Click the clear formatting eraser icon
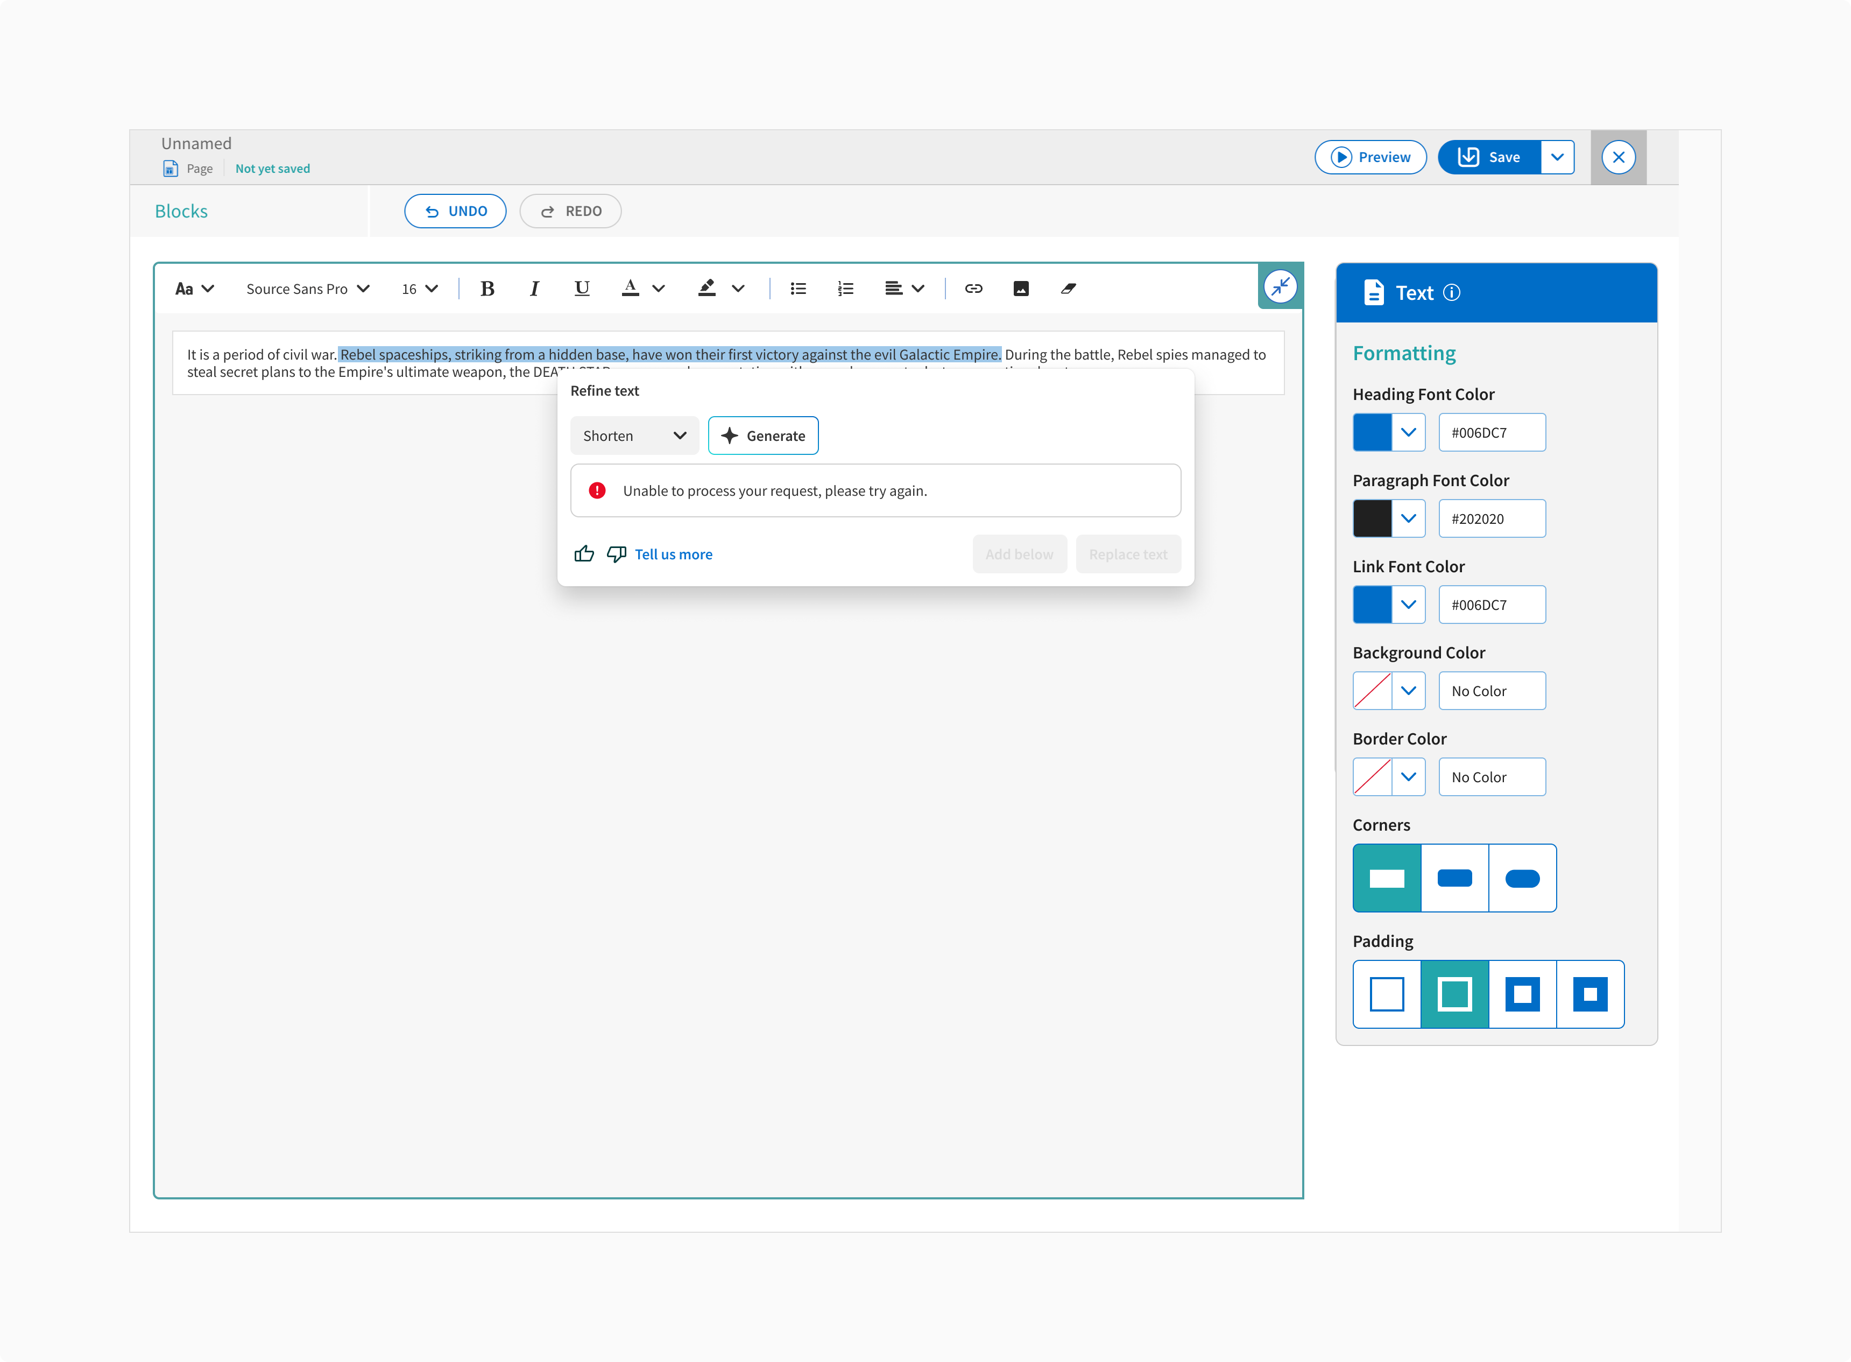The width and height of the screenshot is (1851, 1362). point(1068,289)
